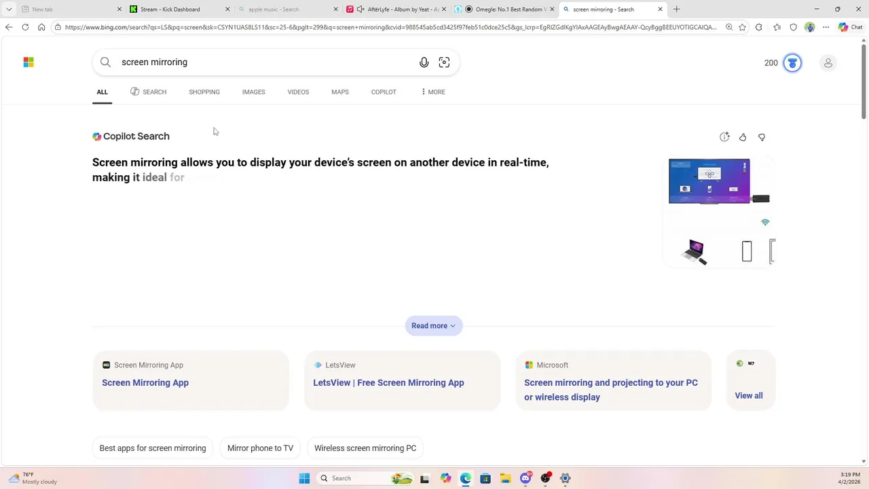Screen dimensions: 869x489
Task: Select Best apps for screen mirroring suggestion
Action: [x=153, y=448]
